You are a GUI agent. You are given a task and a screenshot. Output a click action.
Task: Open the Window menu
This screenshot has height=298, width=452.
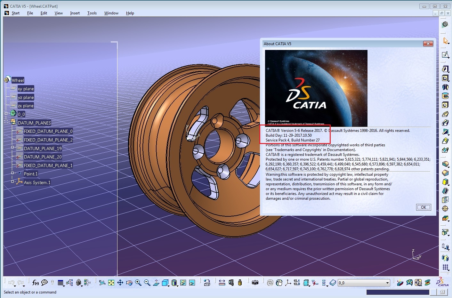coord(111,13)
